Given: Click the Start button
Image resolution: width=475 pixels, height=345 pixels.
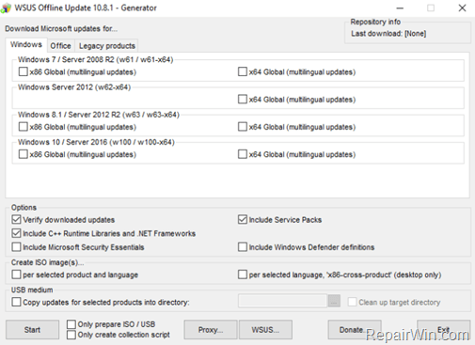Looking at the screenshot, I should click(x=32, y=330).
